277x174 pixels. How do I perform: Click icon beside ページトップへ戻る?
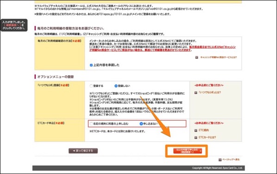pos(220,160)
